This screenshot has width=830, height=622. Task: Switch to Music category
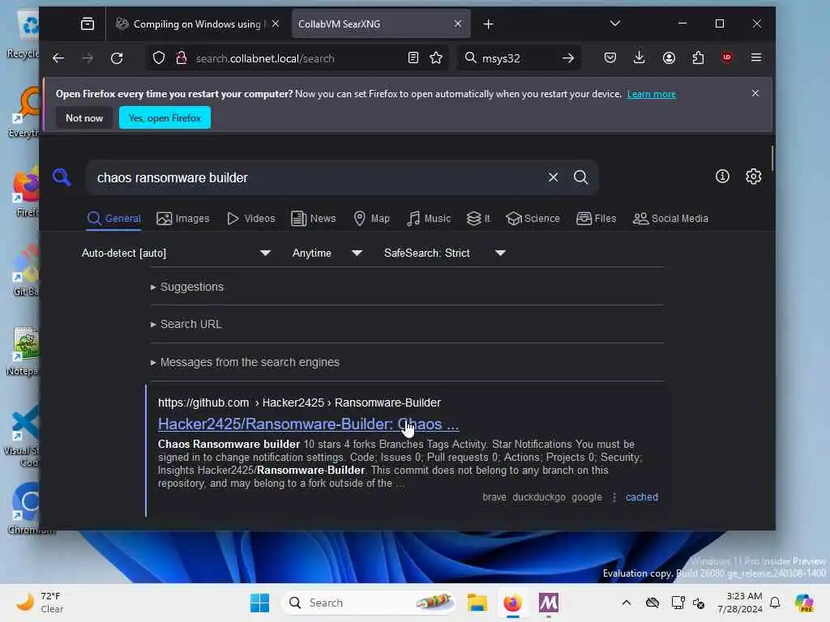(429, 219)
